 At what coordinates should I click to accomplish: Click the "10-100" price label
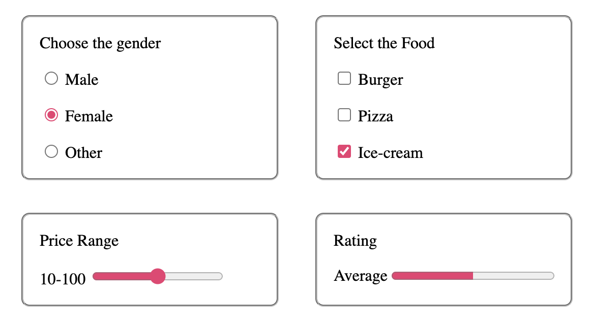pos(63,279)
